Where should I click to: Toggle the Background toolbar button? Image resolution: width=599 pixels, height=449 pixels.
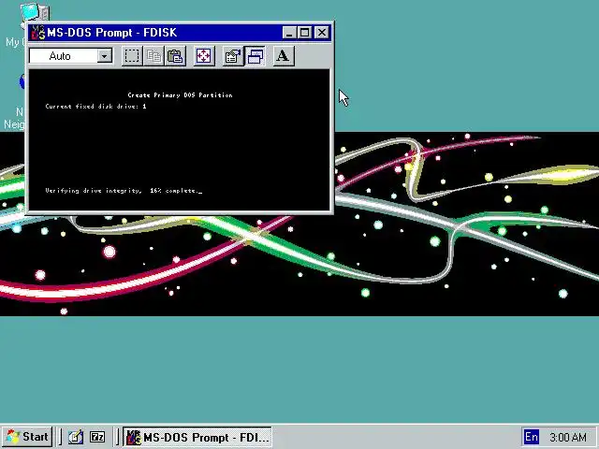[x=255, y=56]
